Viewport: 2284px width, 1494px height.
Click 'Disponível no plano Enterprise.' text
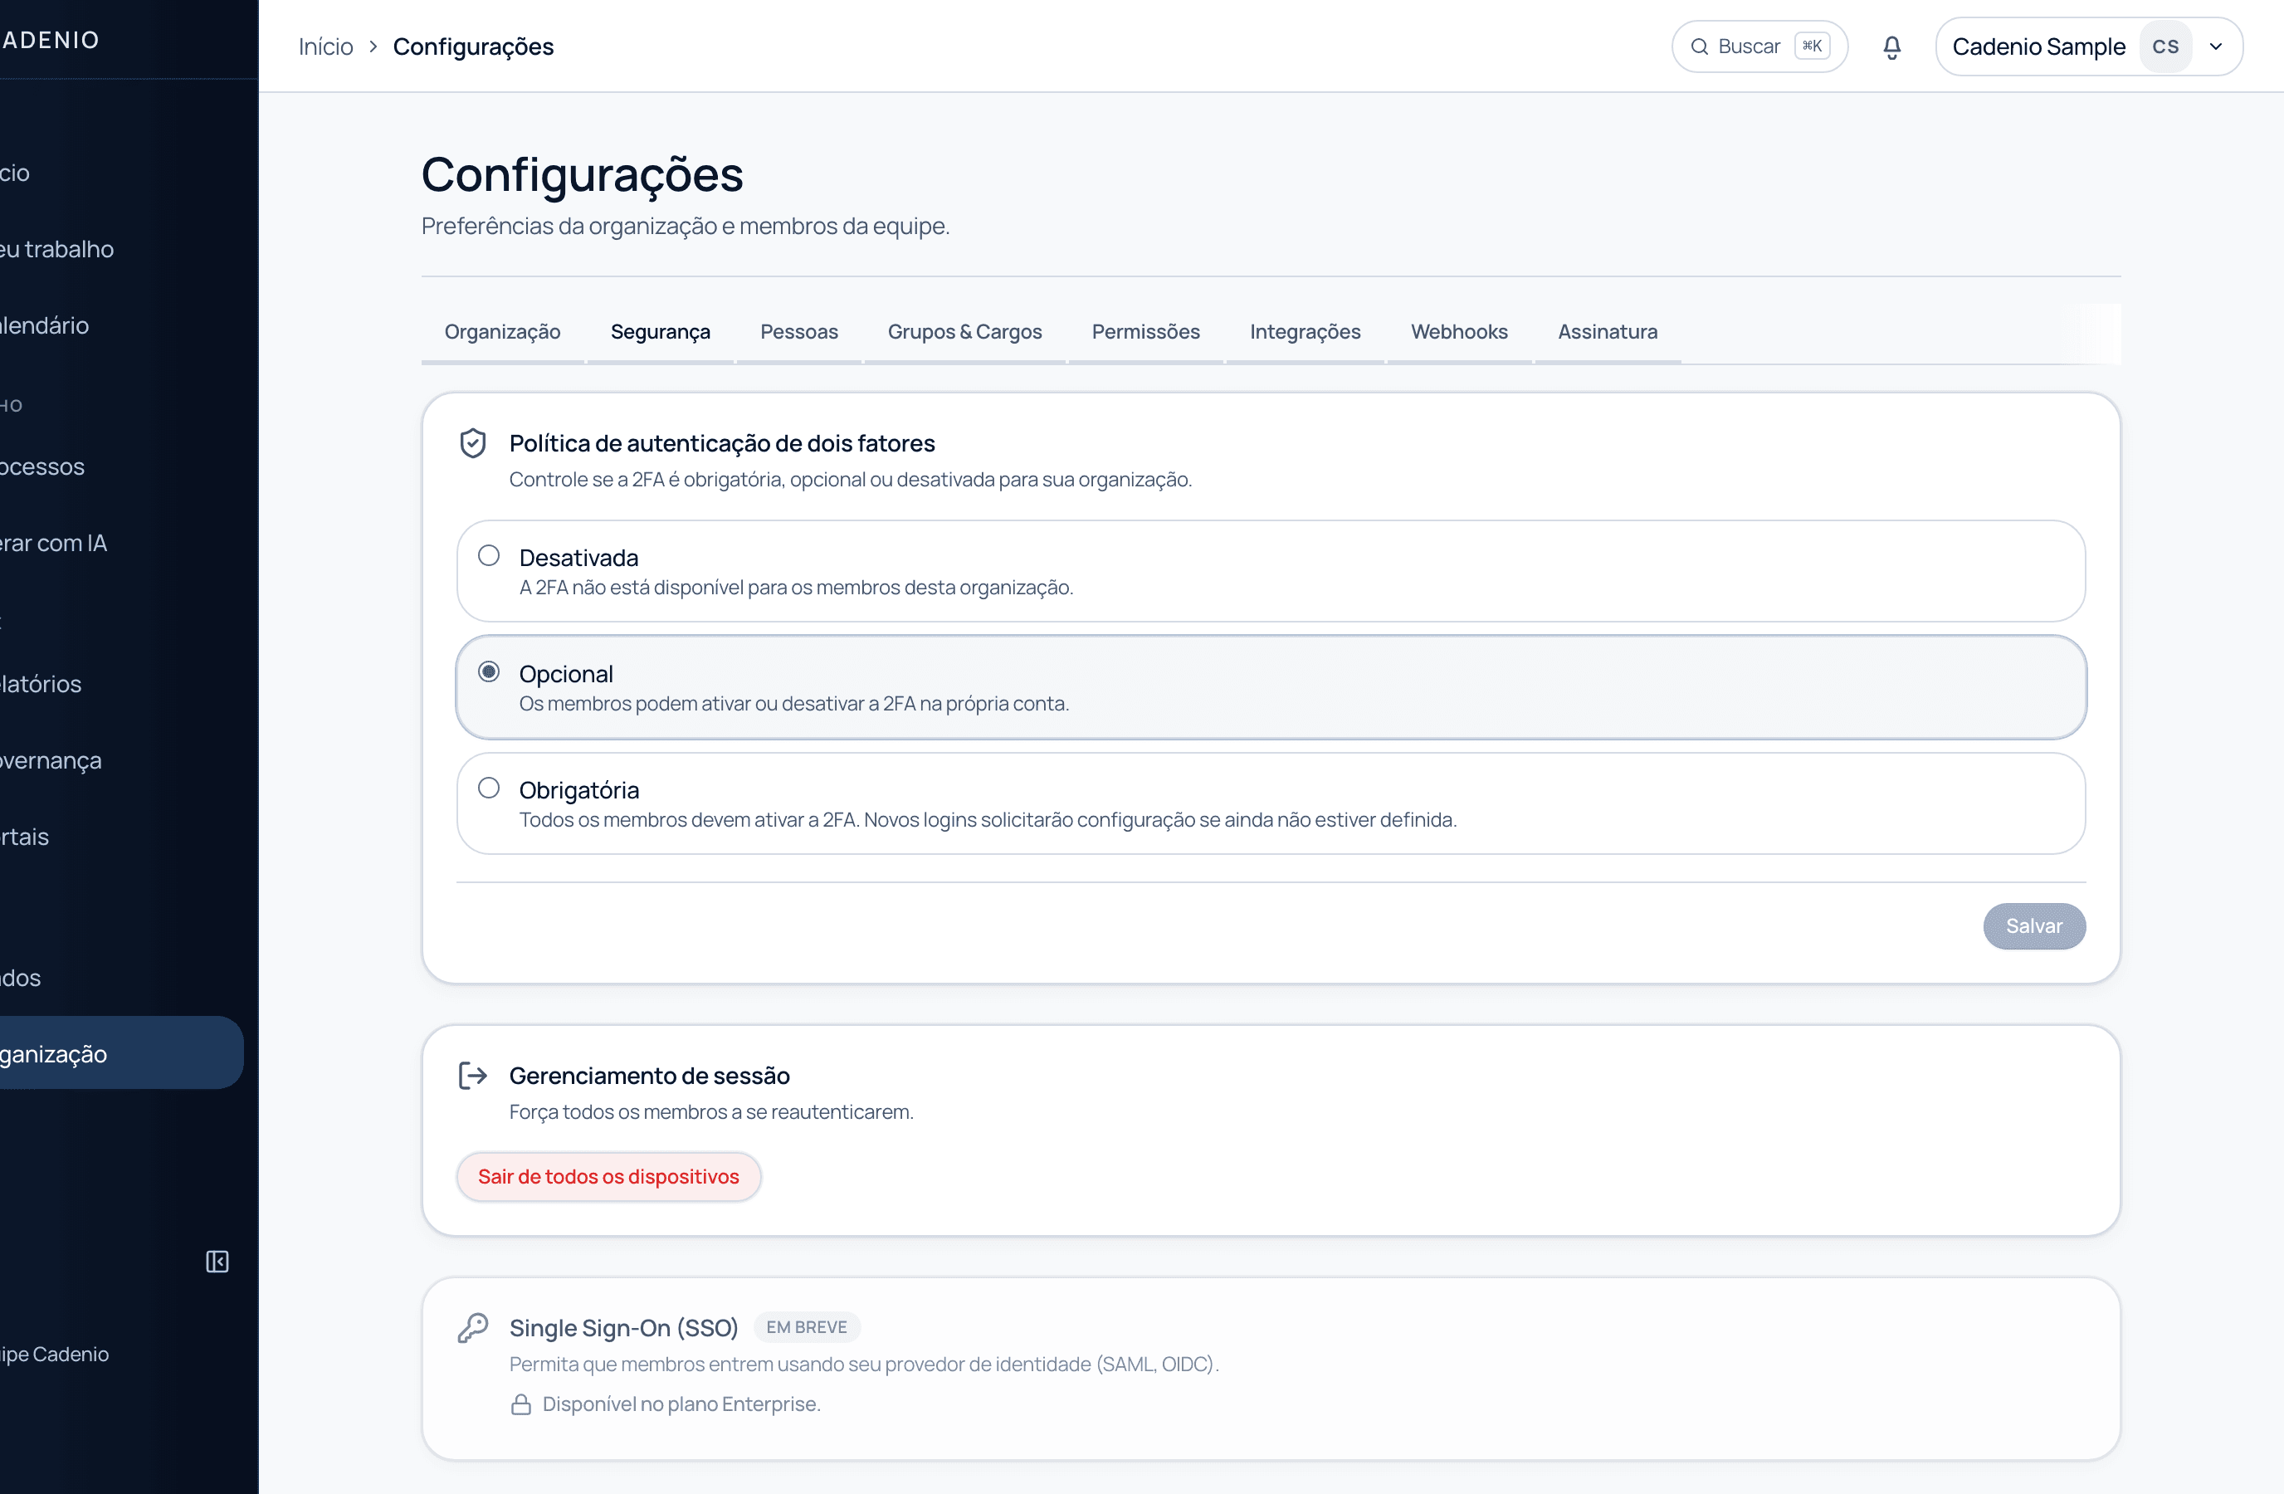681,1404
